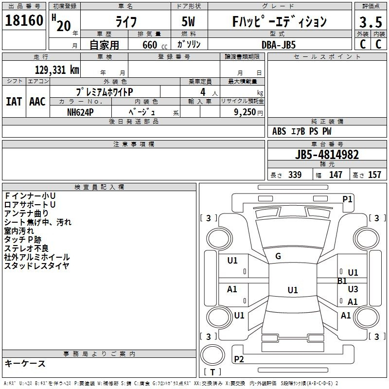Viewport: 389px width, 389px height.
Task: Select grade Fハッピーエディション
Action: click(x=279, y=21)
